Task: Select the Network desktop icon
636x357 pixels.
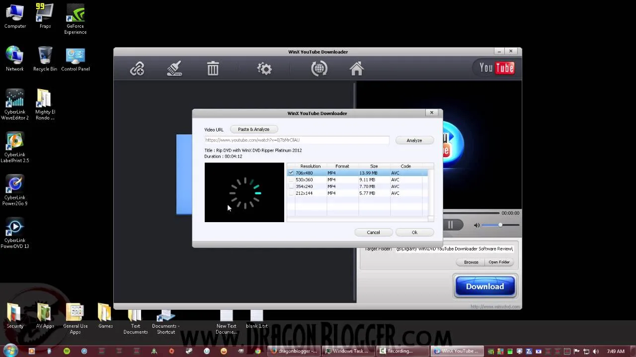Action: (15, 59)
